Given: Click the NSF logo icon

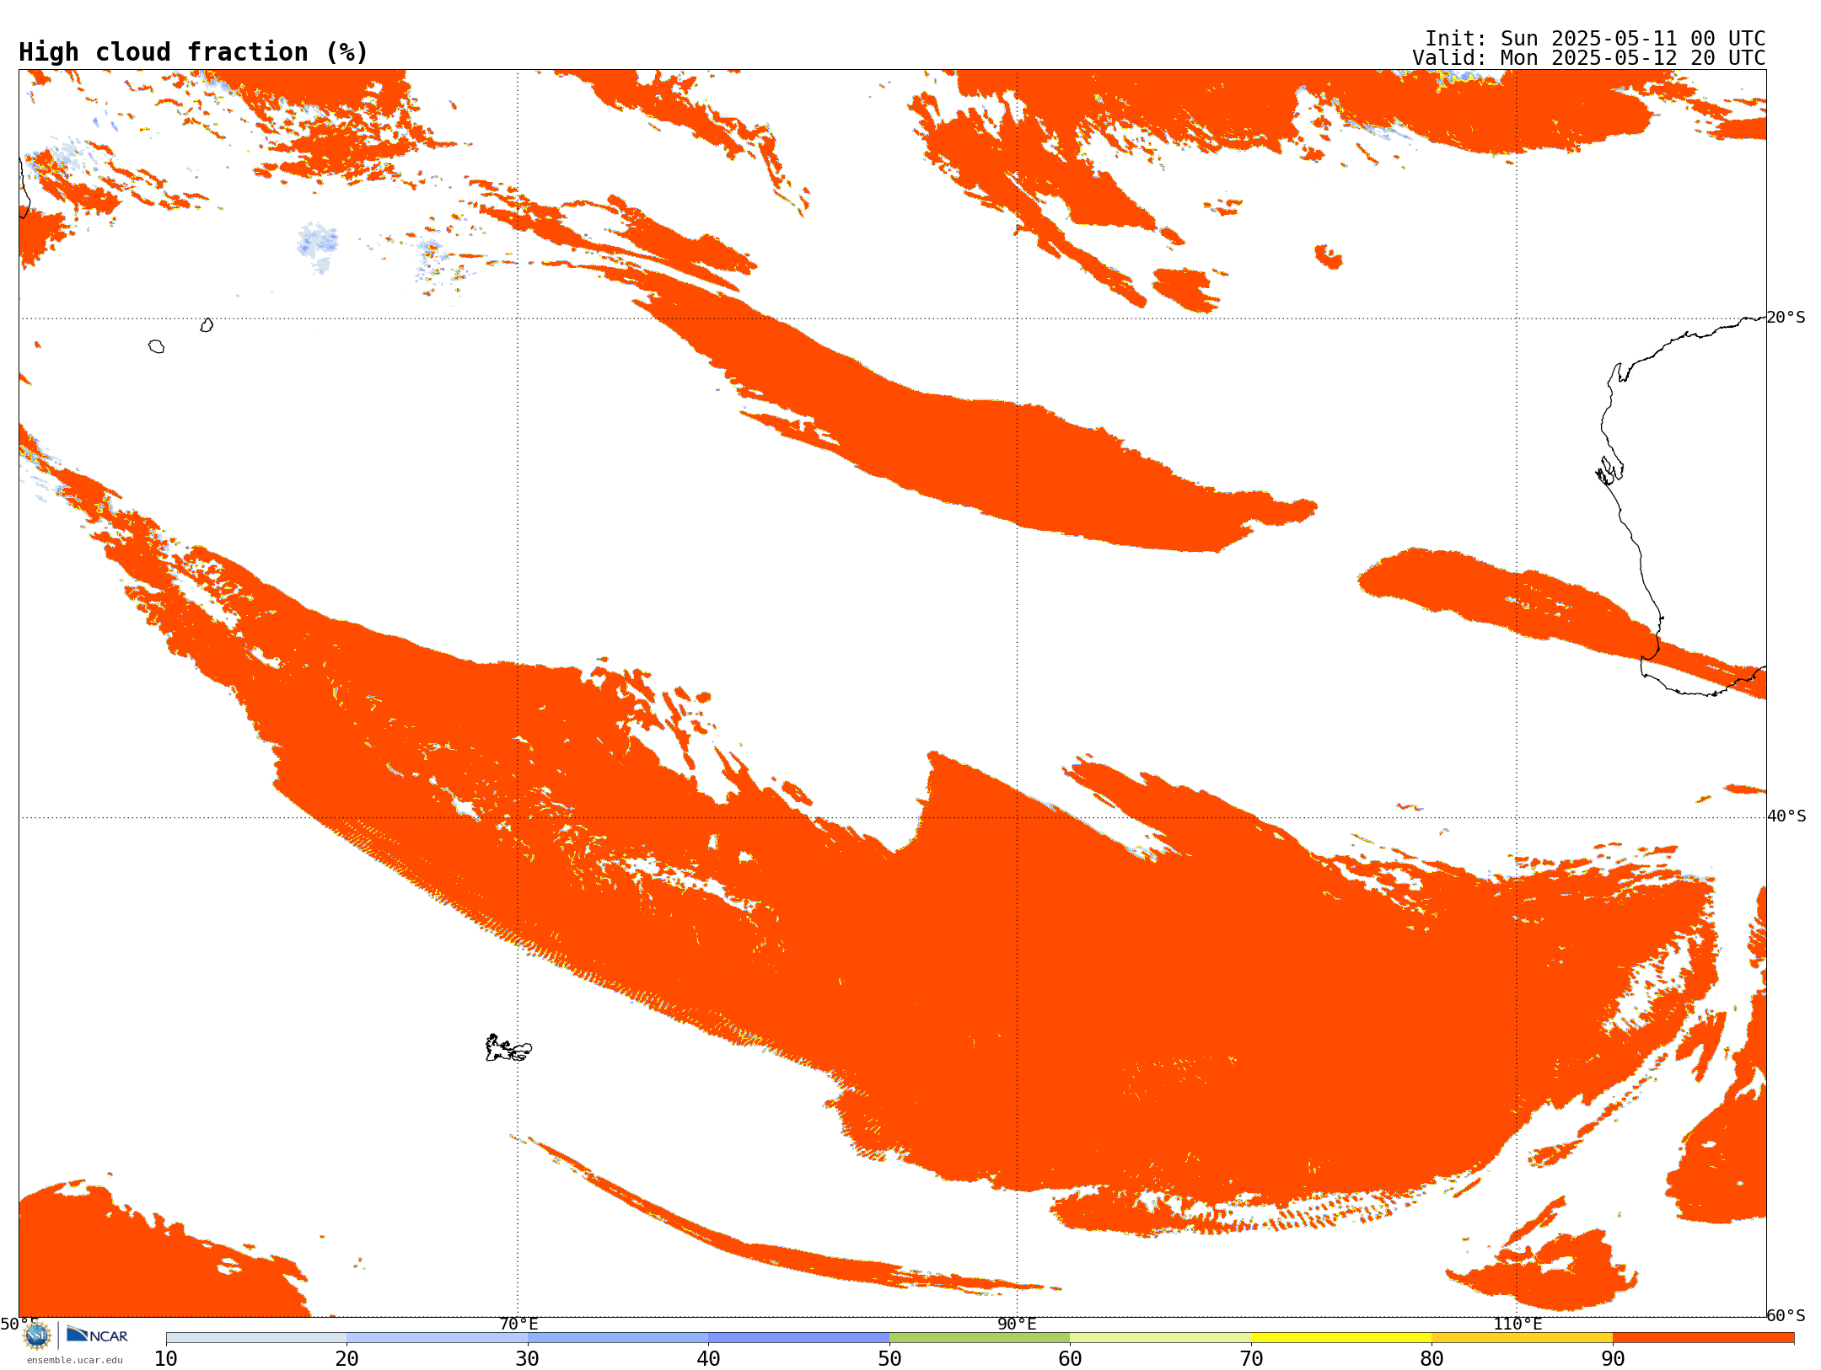Looking at the screenshot, I should pyautogui.click(x=37, y=1335).
